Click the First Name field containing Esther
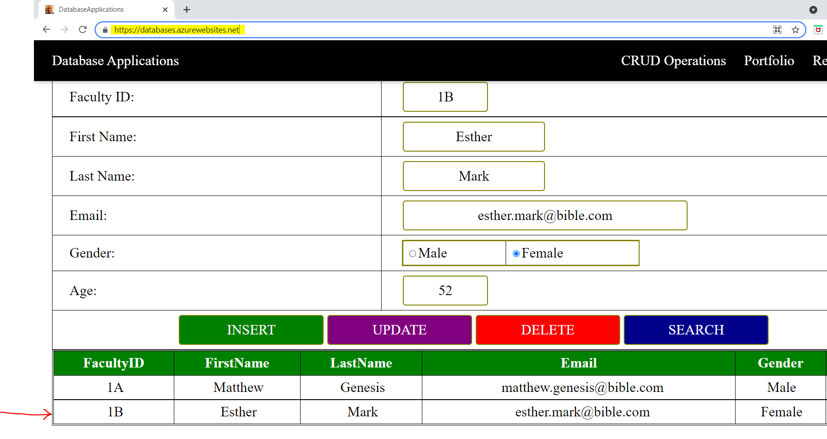This screenshot has height=439, width=827. pos(474,137)
